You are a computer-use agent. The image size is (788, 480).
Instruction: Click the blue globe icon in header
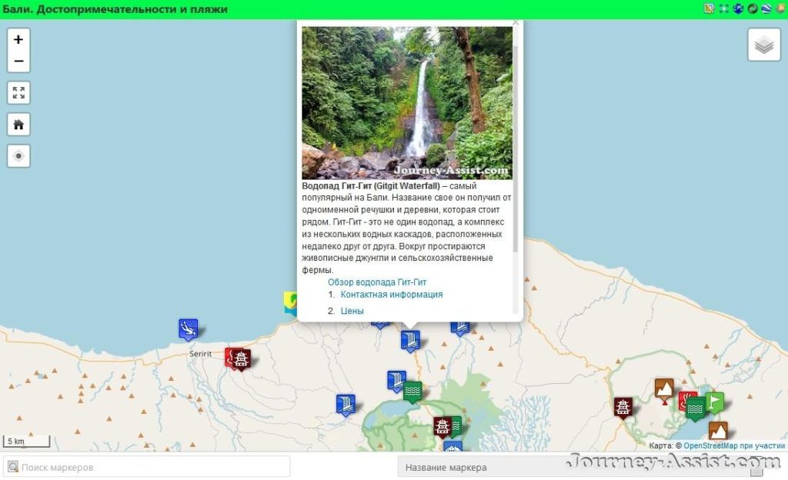click(738, 8)
